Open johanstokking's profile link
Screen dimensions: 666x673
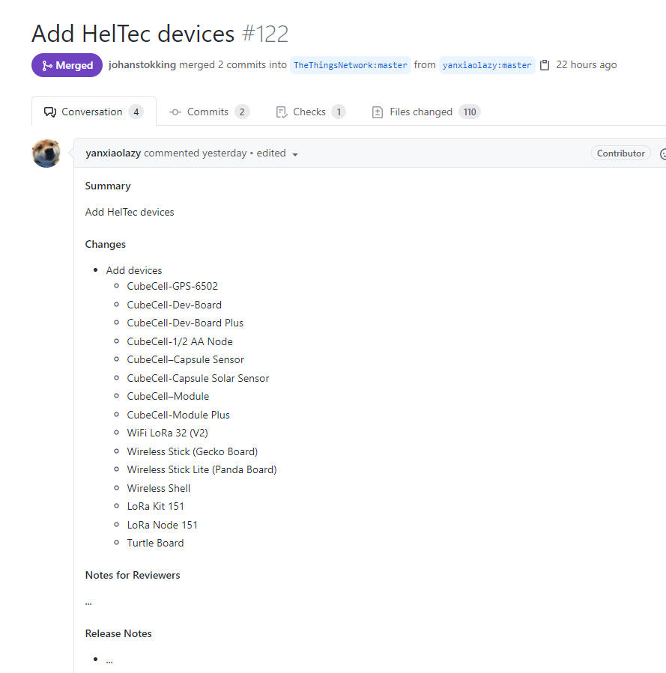(x=142, y=65)
